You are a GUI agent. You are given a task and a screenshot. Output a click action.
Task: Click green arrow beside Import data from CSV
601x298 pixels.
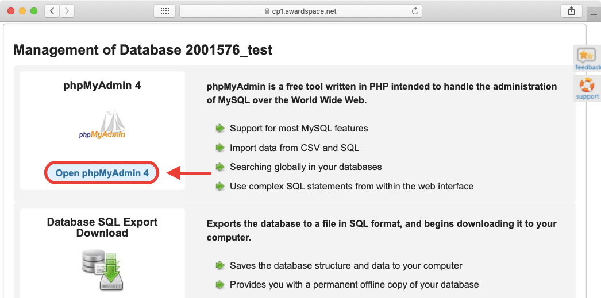point(219,148)
